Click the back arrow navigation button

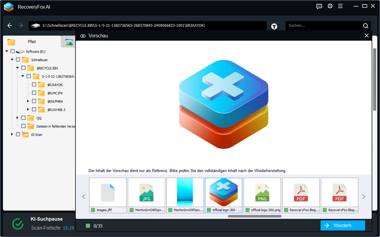pos(10,26)
